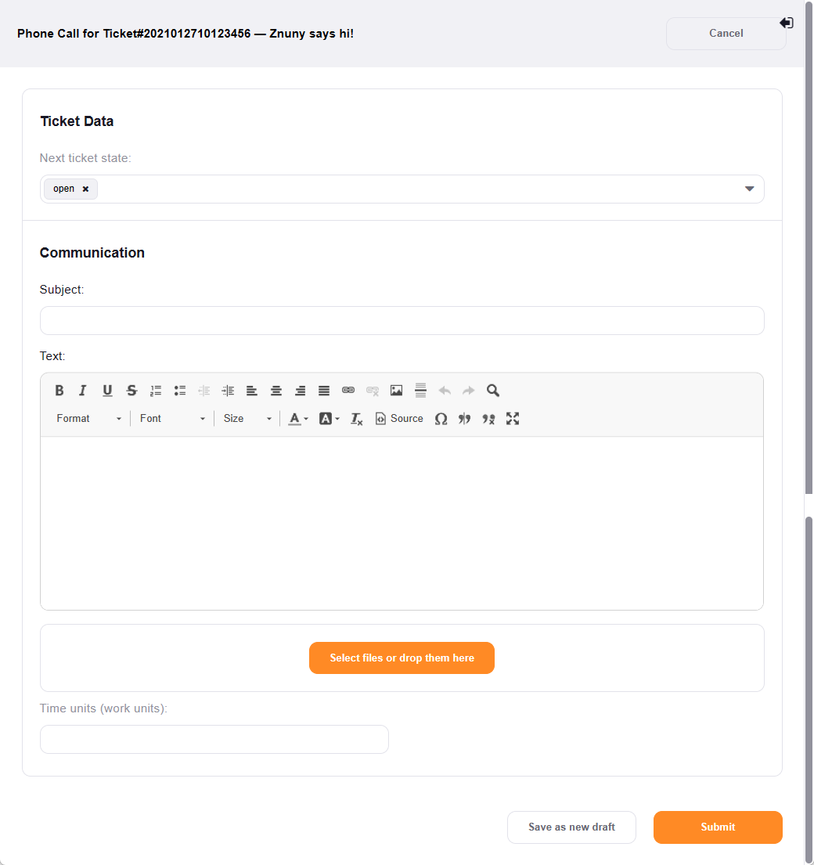Viewport: 814px width, 865px height.
Task: Switch to Source view in editor
Action: 399,419
